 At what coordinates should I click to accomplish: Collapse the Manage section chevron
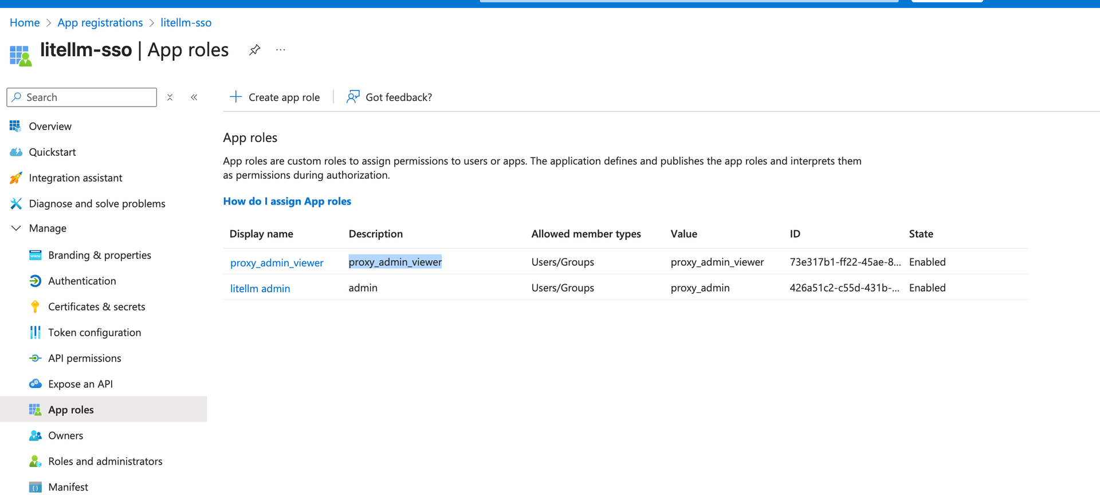coord(16,228)
